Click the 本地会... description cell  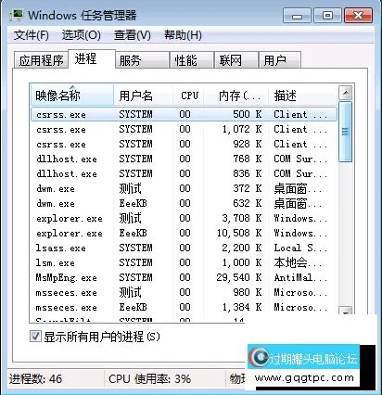[298, 262]
